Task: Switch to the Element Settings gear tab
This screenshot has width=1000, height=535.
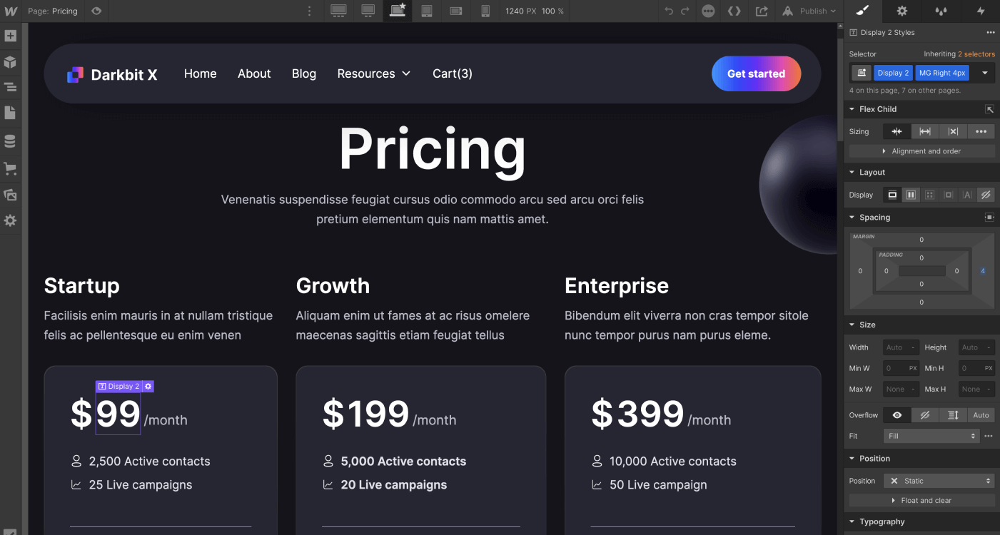Action: click(x=901, y=11)
